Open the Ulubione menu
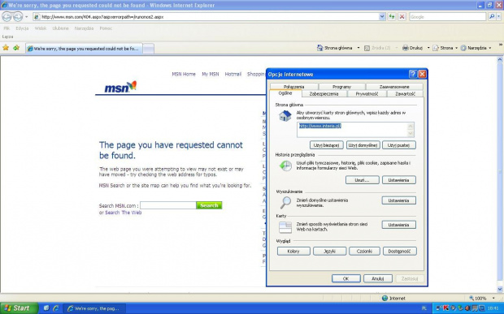This screenshot has height=314, width=504. point(61,28)
